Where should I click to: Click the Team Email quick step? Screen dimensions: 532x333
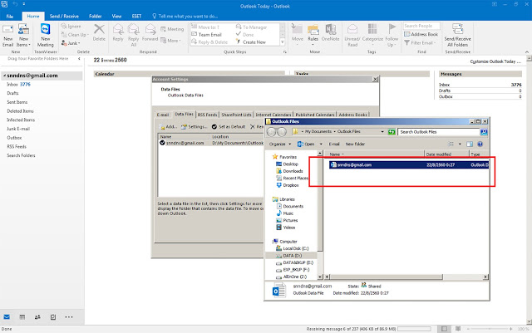pyautogui.click(x=207, y=35)
